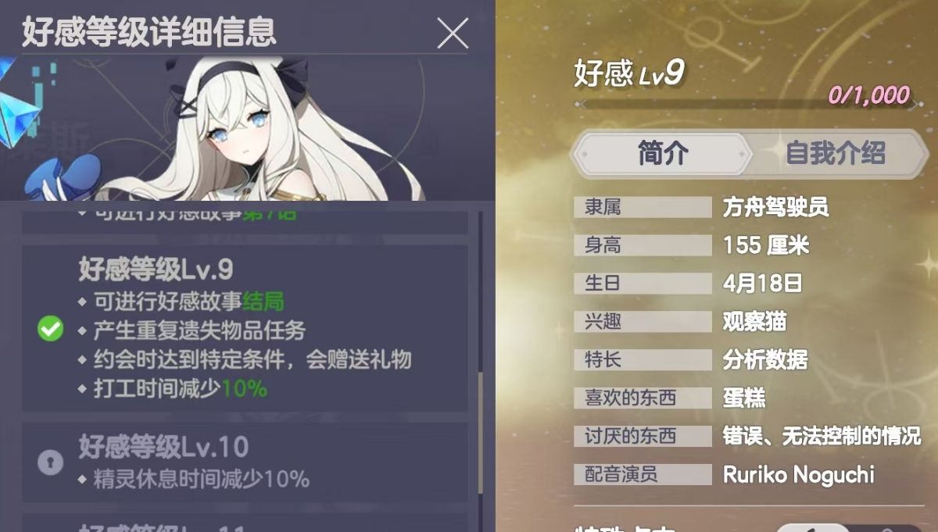
Task: Tap the white-haired character portrait
Action: [x=258, y=129]
